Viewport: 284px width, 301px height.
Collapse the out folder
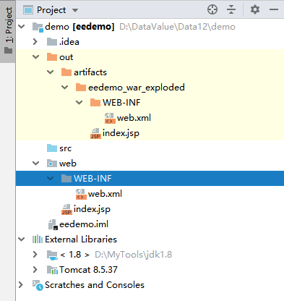point(36,57)
